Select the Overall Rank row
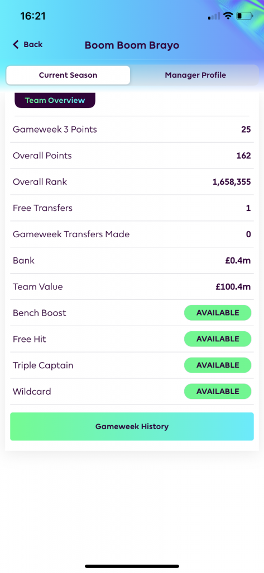 [x=132, y=182]
